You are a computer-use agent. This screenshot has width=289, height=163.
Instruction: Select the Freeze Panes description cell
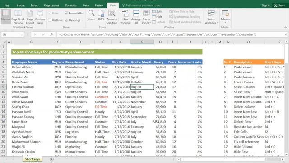(248, 82)
